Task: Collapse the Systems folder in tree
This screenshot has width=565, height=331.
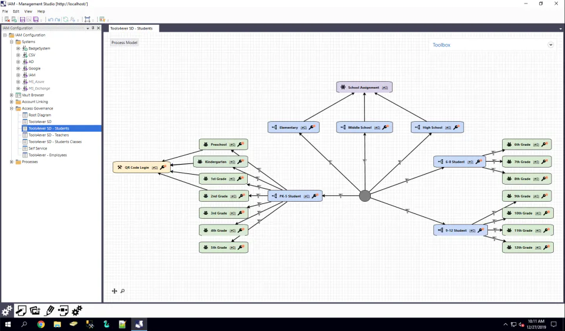Action: [12, 42]
